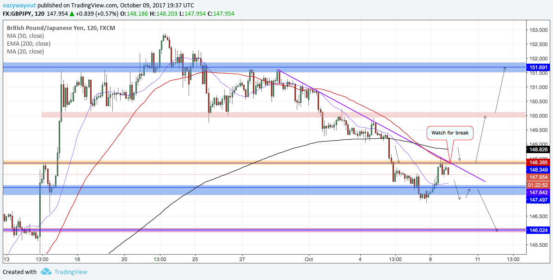Click the 18 date on time axis
This screenshot has height=280, width=553.
(78, 259)
